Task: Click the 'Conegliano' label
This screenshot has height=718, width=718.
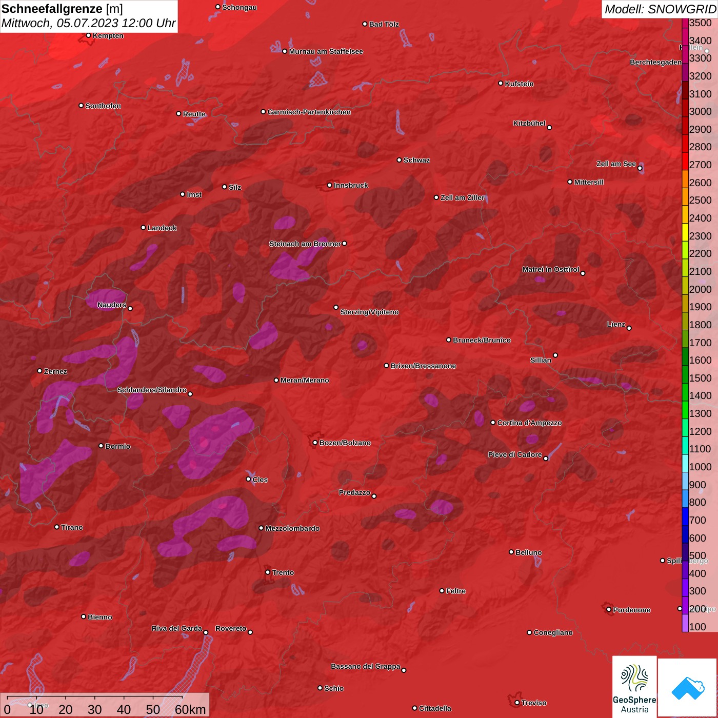Action: coord(553,632)
